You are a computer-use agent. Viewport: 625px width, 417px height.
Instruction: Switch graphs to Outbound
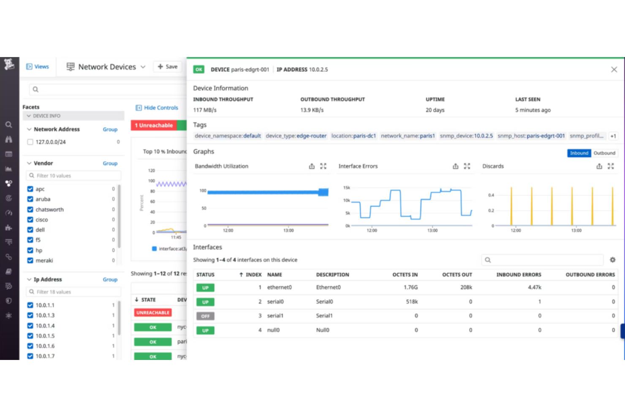click(x=604, y=153)
